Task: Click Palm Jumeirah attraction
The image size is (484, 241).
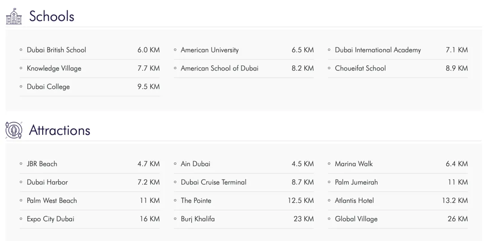Action: coord(356,182)
